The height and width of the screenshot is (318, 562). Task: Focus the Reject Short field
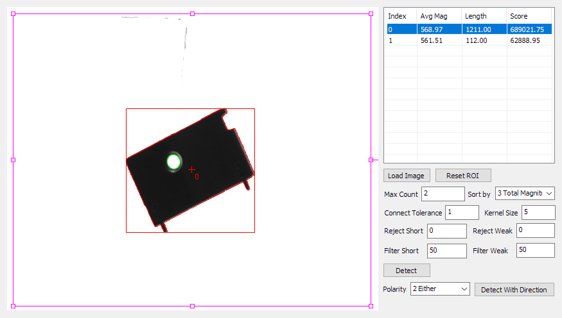point(447,231)
